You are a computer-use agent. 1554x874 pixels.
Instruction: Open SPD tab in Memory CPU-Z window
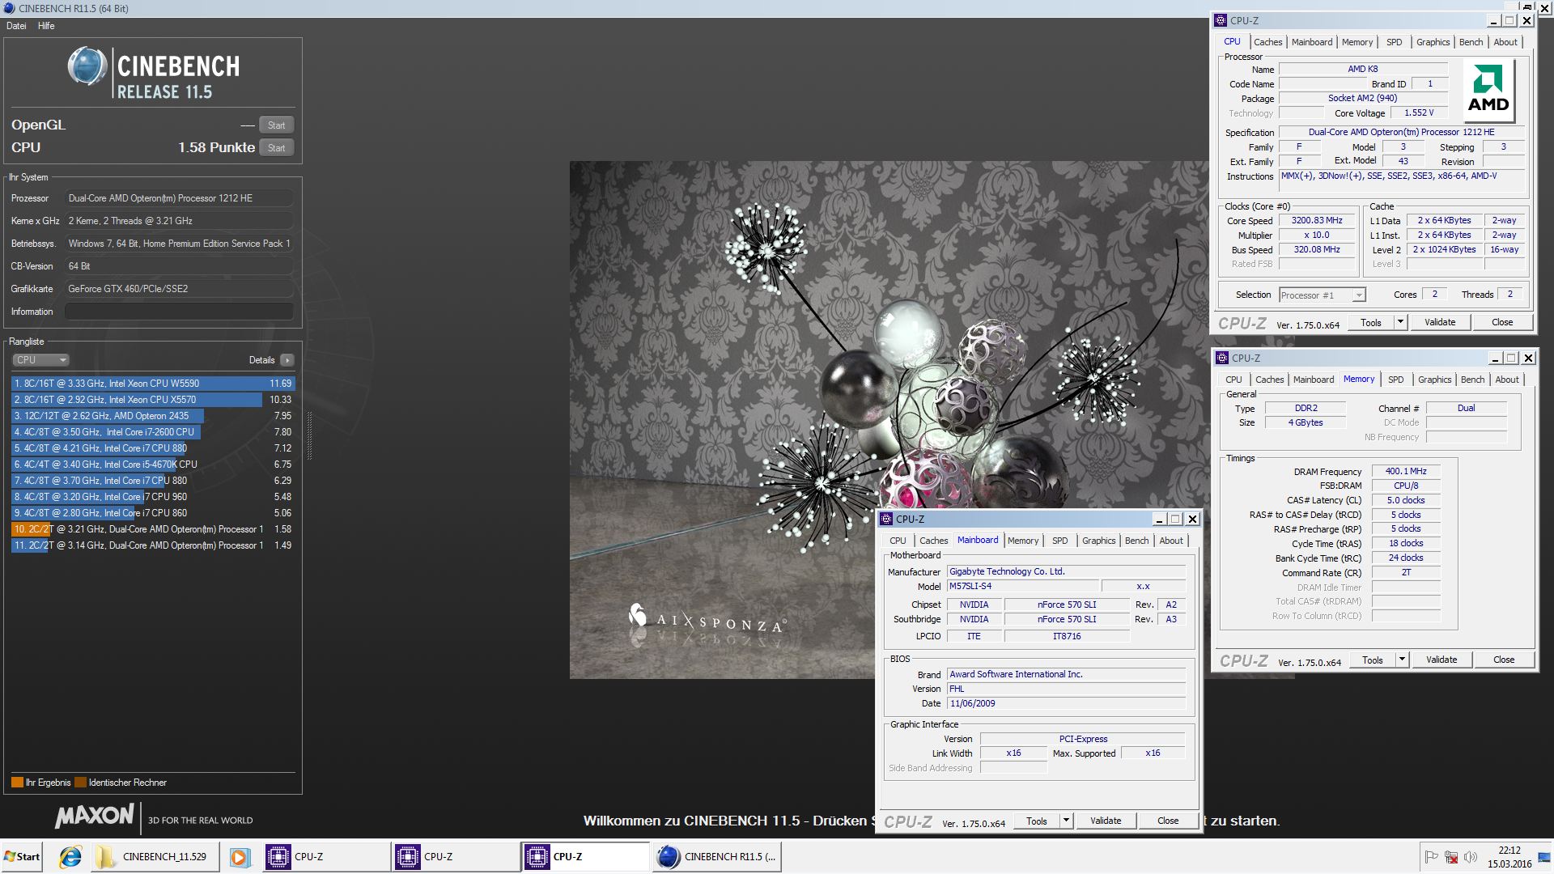[x=1395, y=380]
